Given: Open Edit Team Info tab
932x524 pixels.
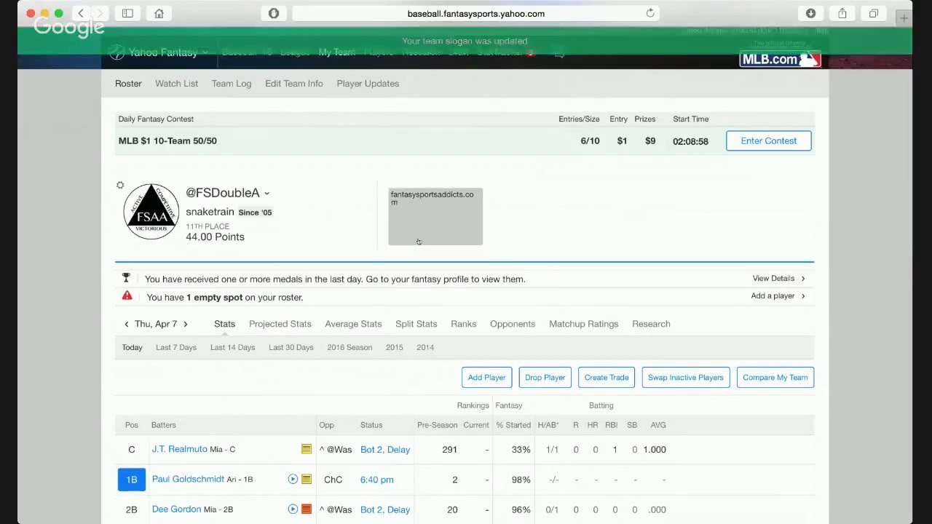Looking at the screenshot, I should click(x=294, y=83).
